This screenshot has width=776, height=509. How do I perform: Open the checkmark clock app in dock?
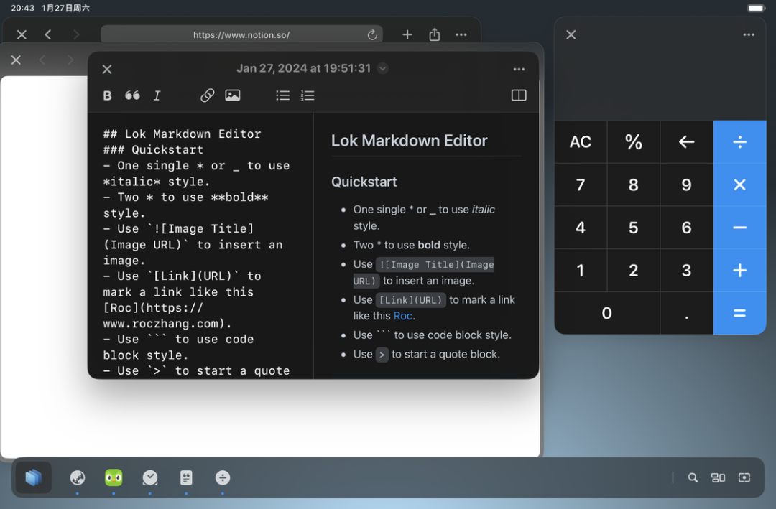(x=150, y=477)
